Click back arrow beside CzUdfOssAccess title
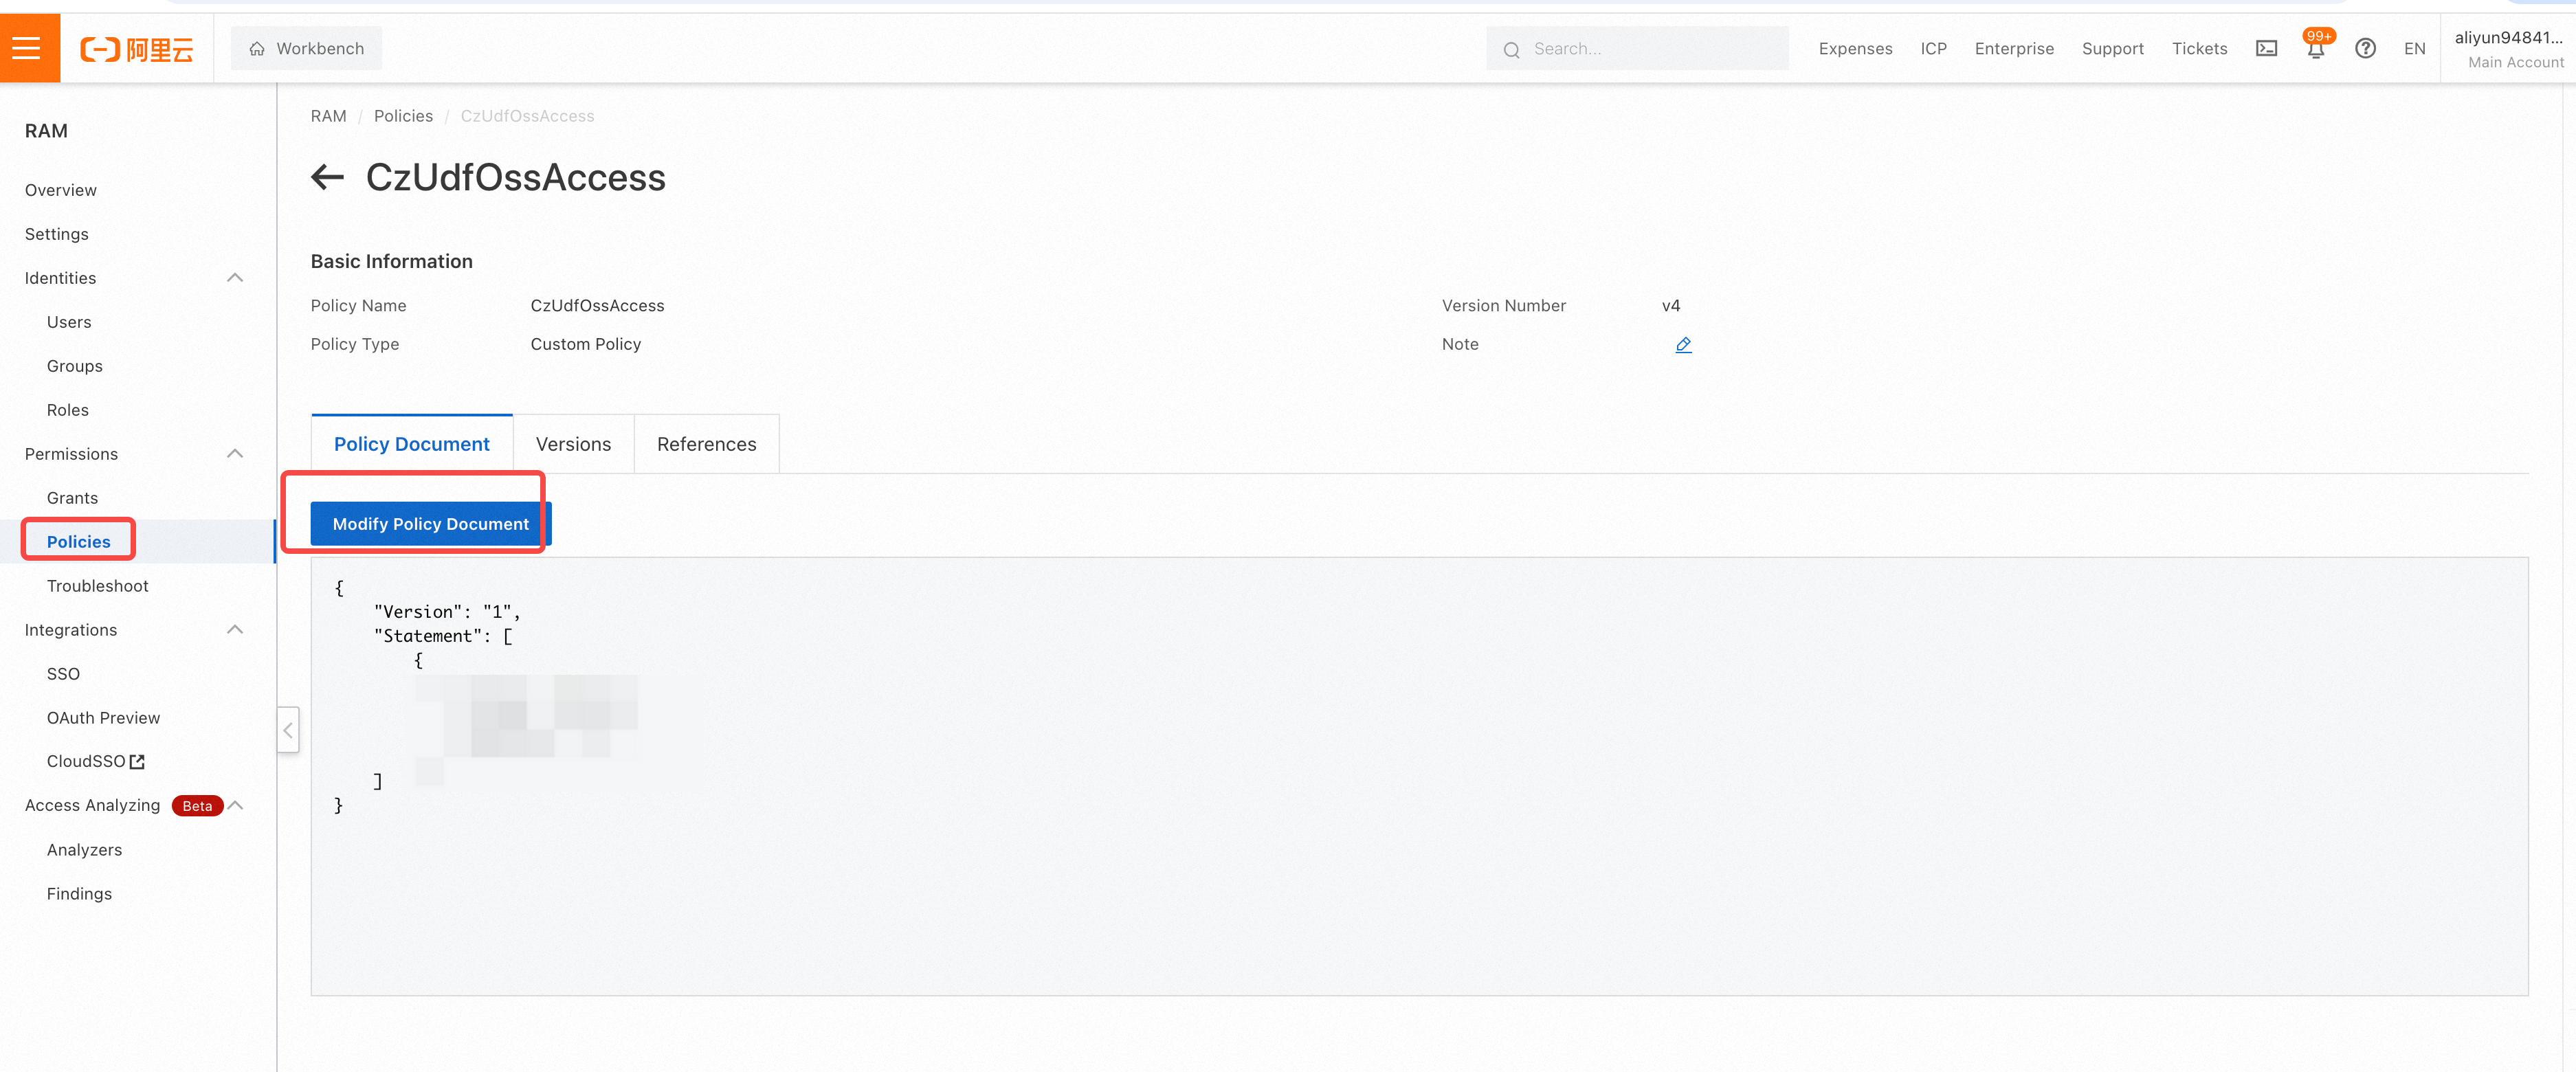The width and height of the screenshot is (2576, 1072). click(x=327, y=178)
